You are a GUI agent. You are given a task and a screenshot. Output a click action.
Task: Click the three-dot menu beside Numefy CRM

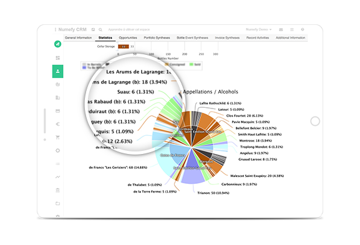(55, 29)
